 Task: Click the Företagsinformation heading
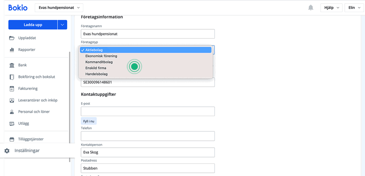[x=102, y=17]
